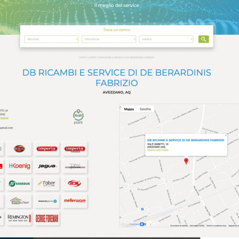Expand the Provincia dropdown
The image size is (239, 239).
pyautogui.click(x=109, y=39)
